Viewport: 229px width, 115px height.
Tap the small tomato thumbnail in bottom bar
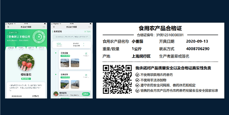point(56,94)
